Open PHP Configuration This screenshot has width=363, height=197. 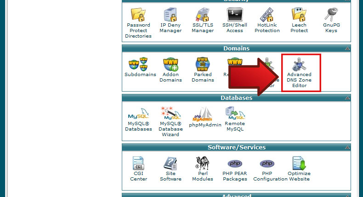(267, 164)
